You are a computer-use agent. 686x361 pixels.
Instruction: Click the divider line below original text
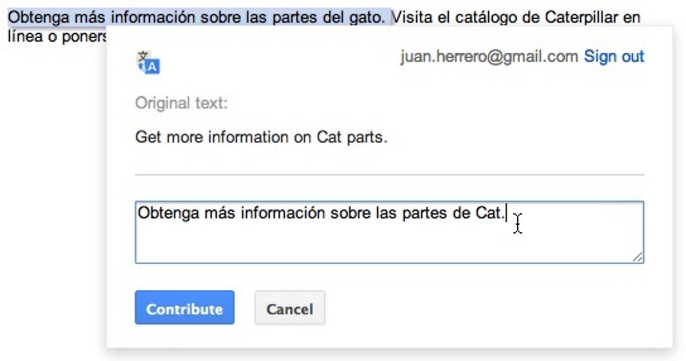tap(389, 174)
